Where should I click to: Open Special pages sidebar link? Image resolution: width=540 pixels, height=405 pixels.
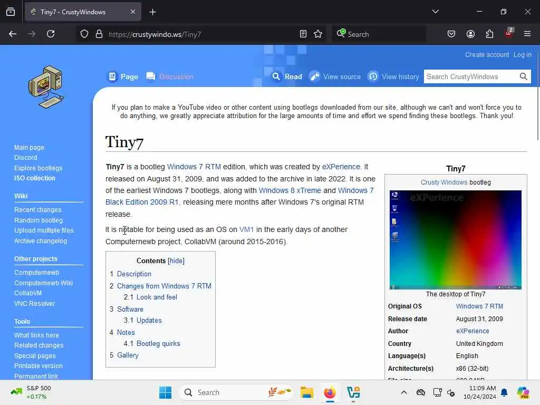pyautogui.click(x=35, y=356)
